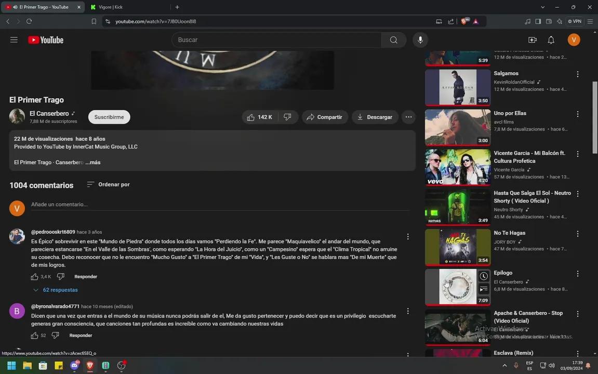Select the El Primer Trago - YouTube tab

tap(43, 7)
